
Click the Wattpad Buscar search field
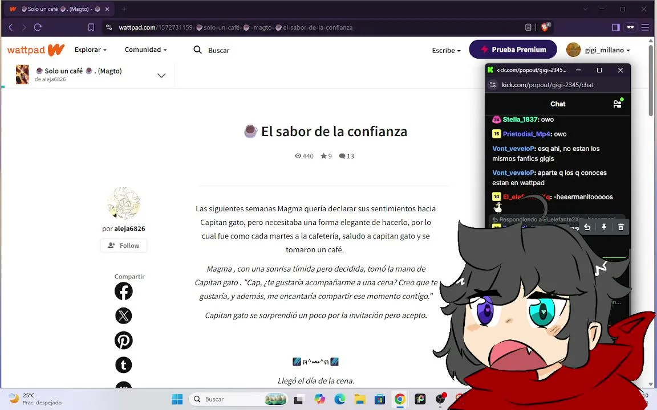coord(219,50)
